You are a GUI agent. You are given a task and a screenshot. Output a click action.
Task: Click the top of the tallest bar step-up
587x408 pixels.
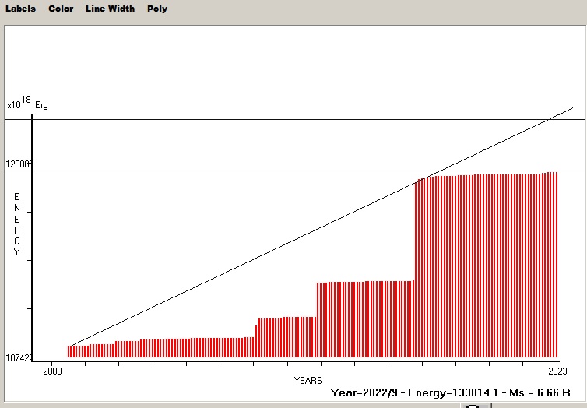click(x=417, y=181)
